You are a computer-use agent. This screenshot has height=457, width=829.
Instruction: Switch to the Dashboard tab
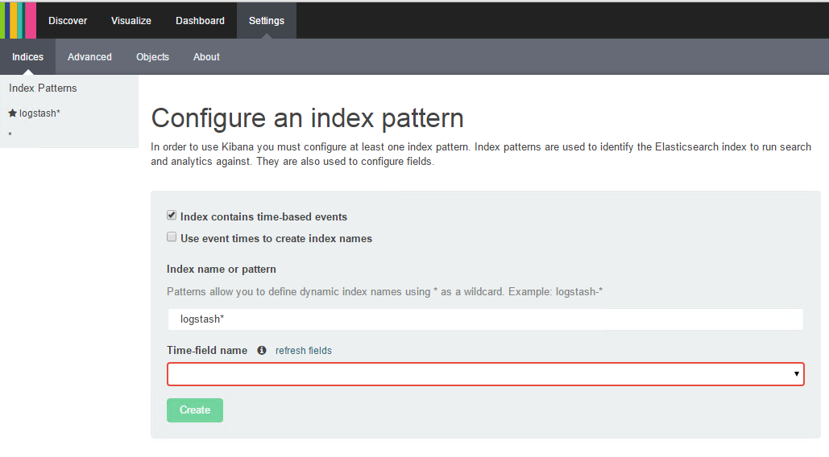pos(200,21)
